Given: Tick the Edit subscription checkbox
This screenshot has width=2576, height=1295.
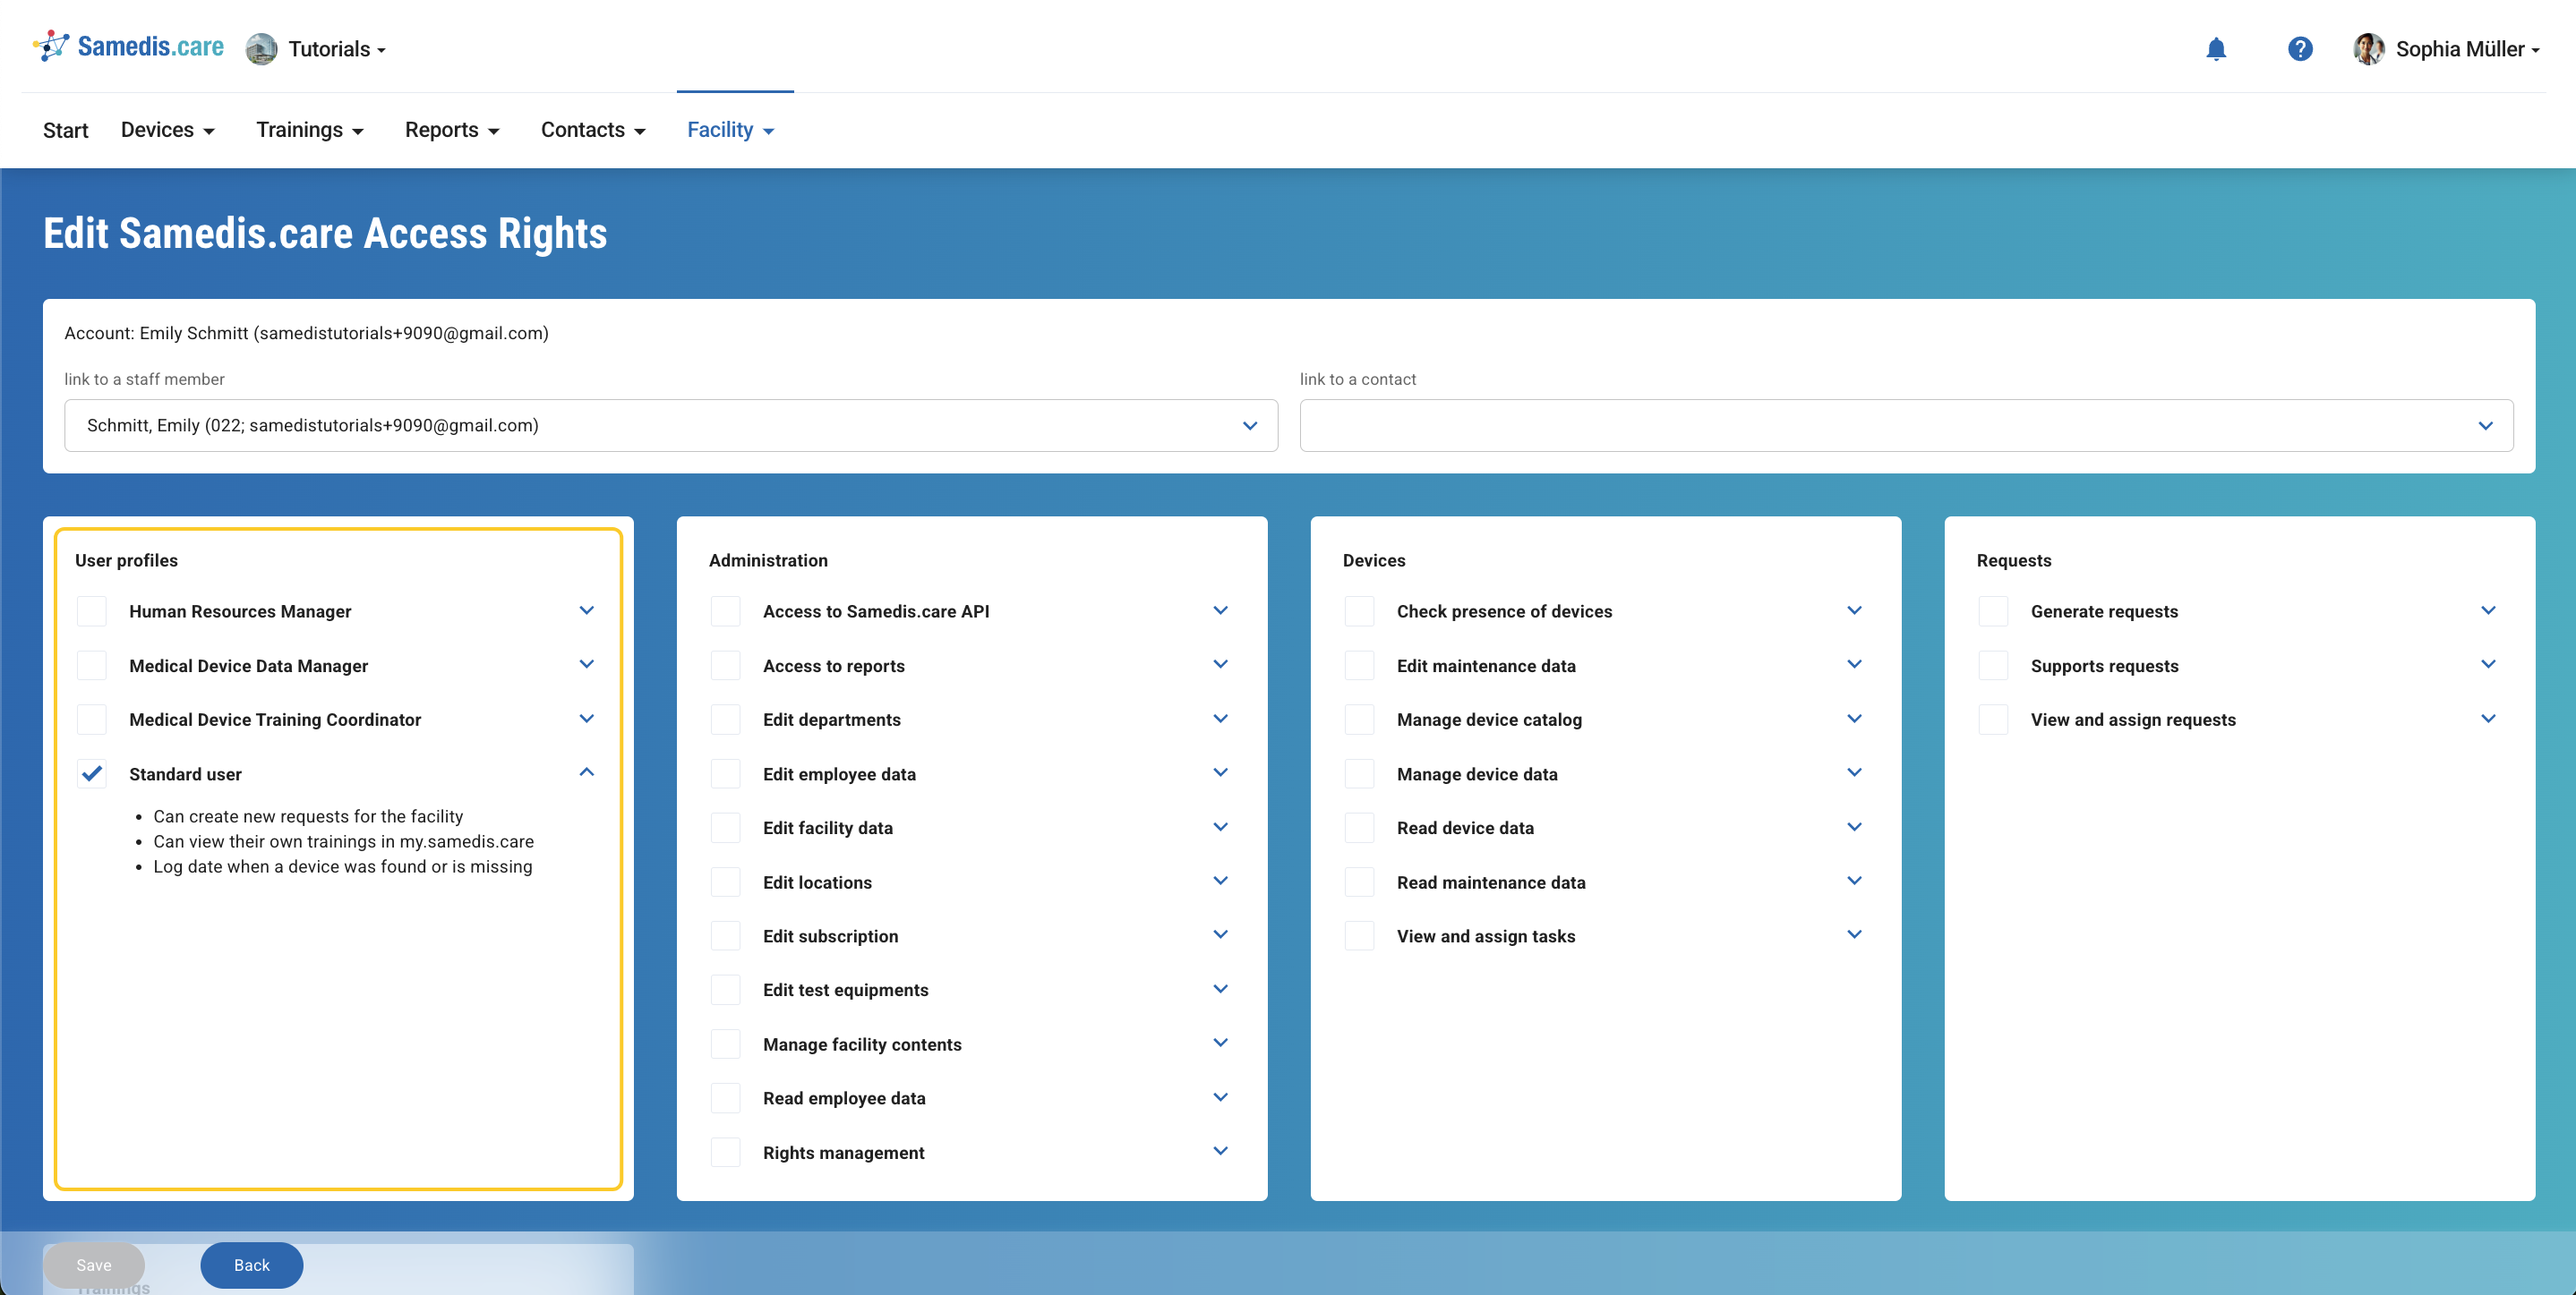Looking at the screenshot, I should click(x=726, y=936).
